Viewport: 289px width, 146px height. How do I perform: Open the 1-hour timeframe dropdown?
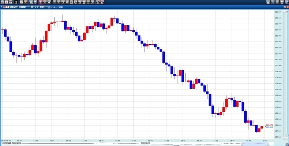tap(24, 7)
